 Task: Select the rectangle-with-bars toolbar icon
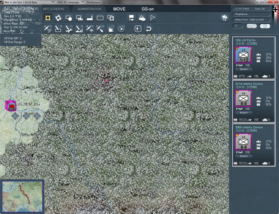[79, 18]
